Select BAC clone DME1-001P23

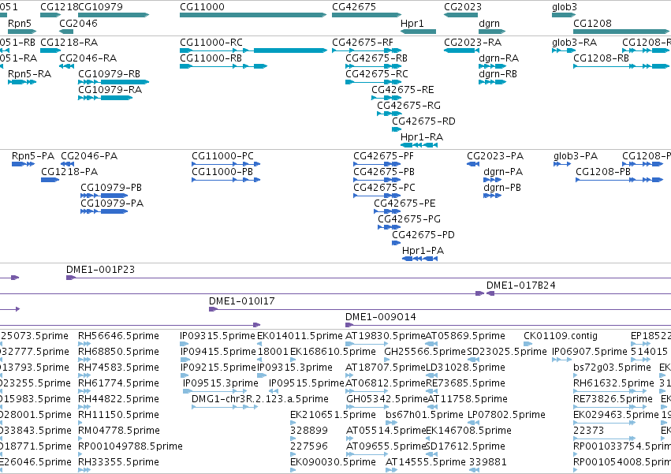[x=368, y=278]
